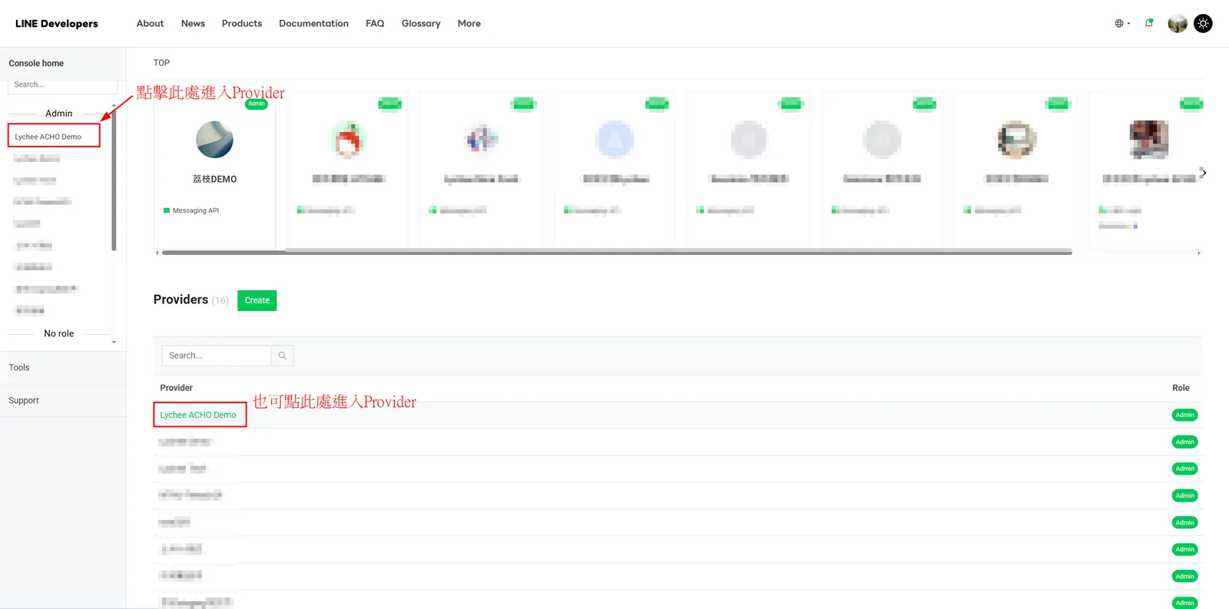Click the Messaging API label on 荔枝DEMO
1229x609 pixels.
196,210
